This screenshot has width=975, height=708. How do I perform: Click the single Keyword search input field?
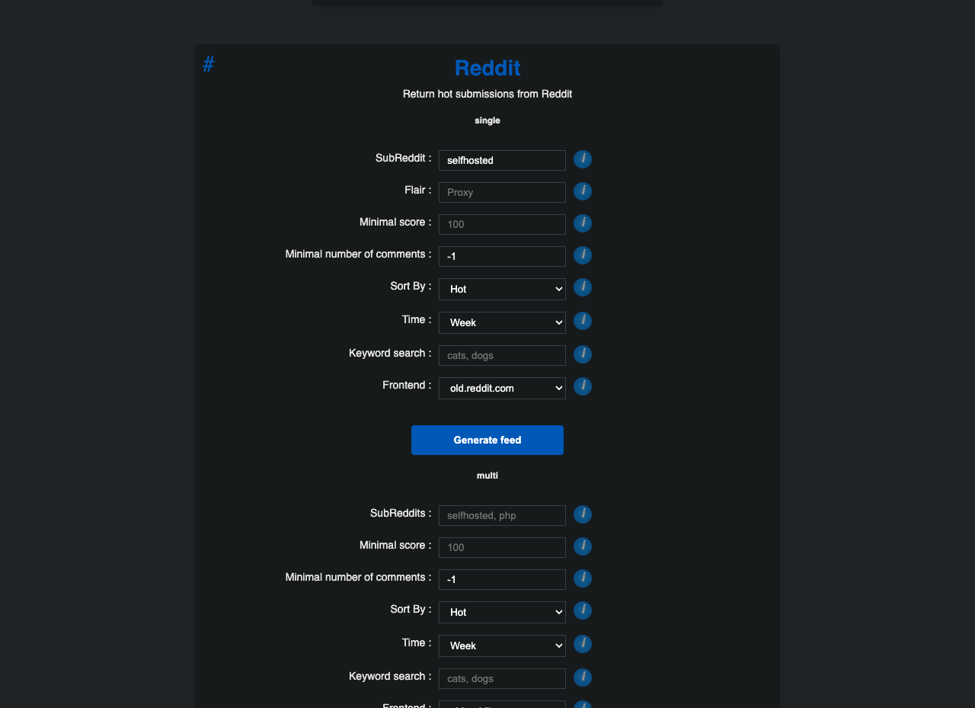point(502,355)
